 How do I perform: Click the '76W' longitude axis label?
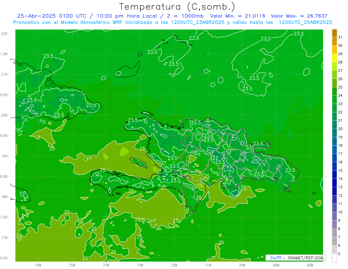coord(38,265)
